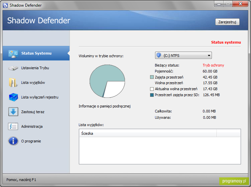Click the Shadow Defender title bar icon
Image resolution: width=251 pixels, height=187 pixels.
[x=5, y=5]
